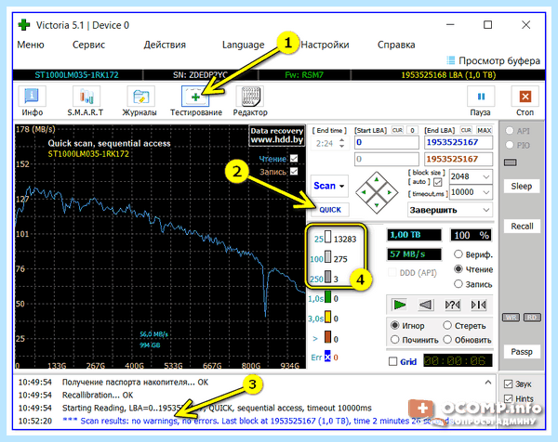Select the Чтение scan mode radio
558x442 pixels.
458,269
